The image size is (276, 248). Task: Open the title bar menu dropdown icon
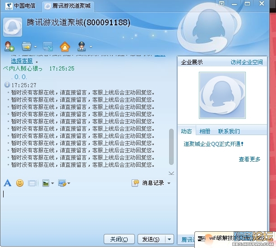pyautogui.click(x=221, y=4)
